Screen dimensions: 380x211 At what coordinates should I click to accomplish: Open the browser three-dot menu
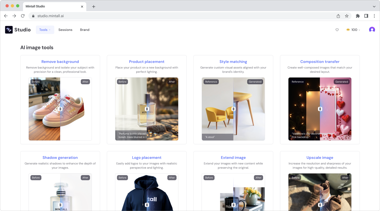click(x=374, y=16)
